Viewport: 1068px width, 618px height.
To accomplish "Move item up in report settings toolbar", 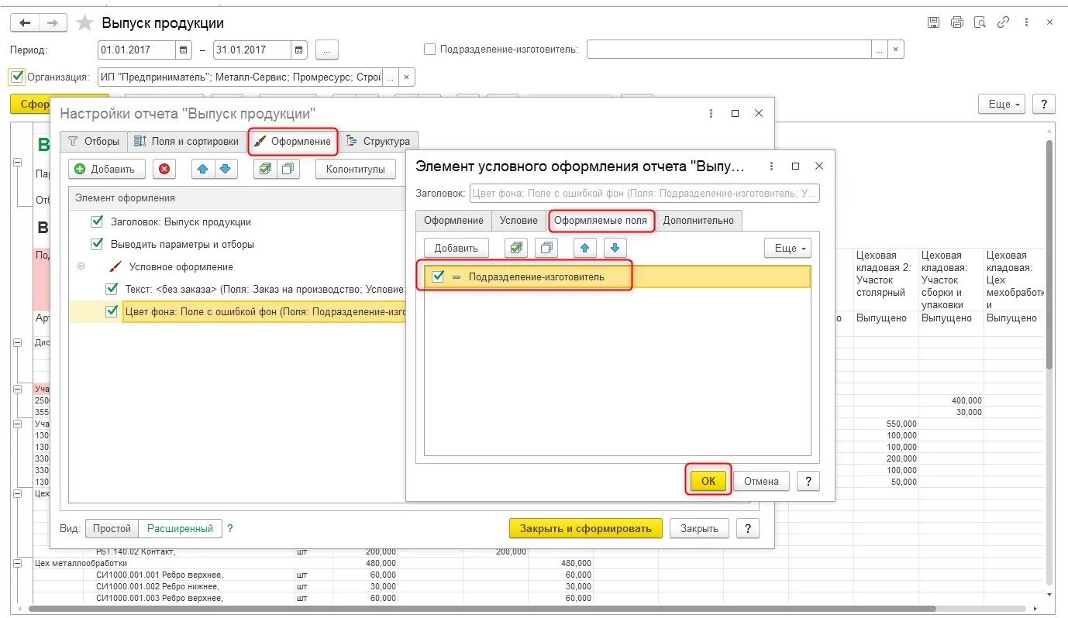I will tap(203, 170).
